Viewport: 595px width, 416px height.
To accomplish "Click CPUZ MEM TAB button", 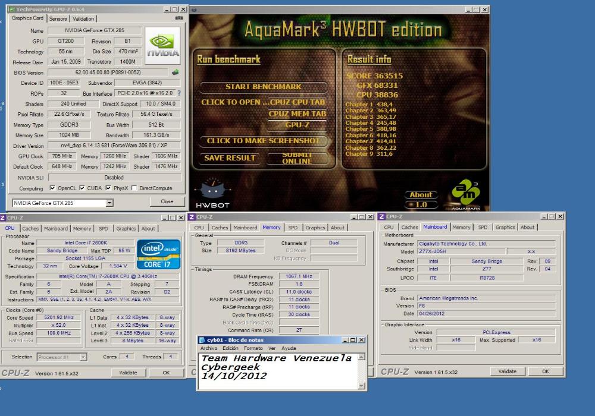I will point(297,114).
